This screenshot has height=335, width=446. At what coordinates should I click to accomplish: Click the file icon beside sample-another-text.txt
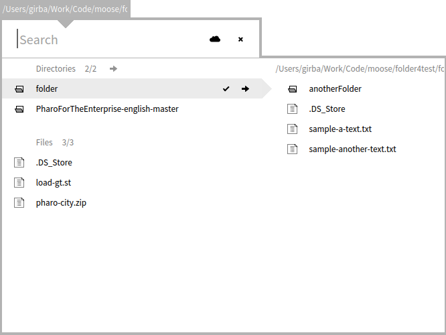(x=293, y=149)
